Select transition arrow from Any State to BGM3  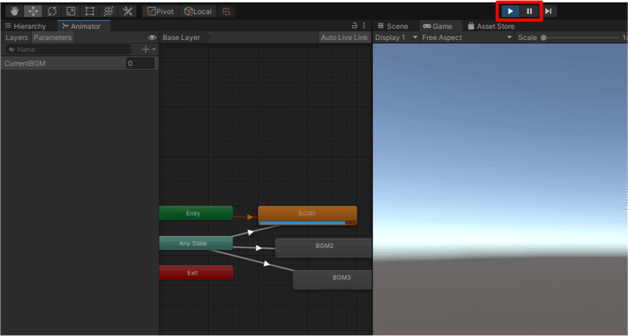pos(266,263)
